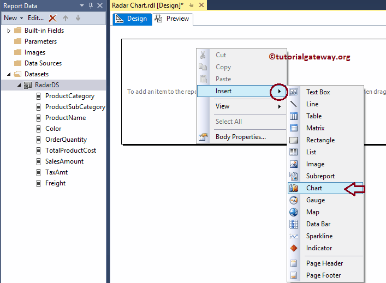The width and height of the screenshot is (386, 283).
Task: Choose Gauge from Insert submenu
Action: point(325,200)
